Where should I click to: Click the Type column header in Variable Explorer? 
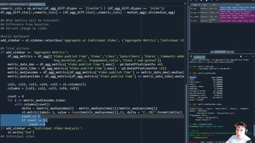204,5
